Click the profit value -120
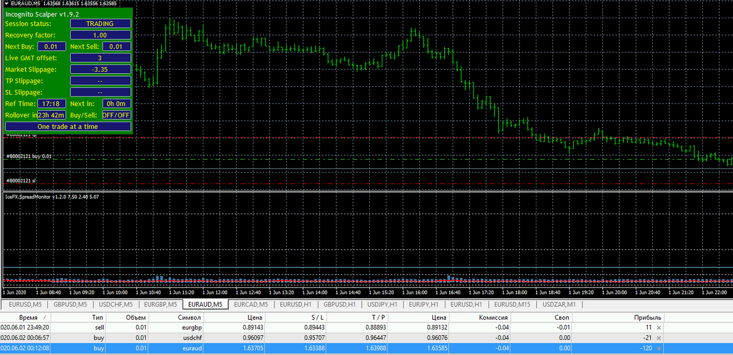Screen dimensions: 733x355 coord(645,348)
